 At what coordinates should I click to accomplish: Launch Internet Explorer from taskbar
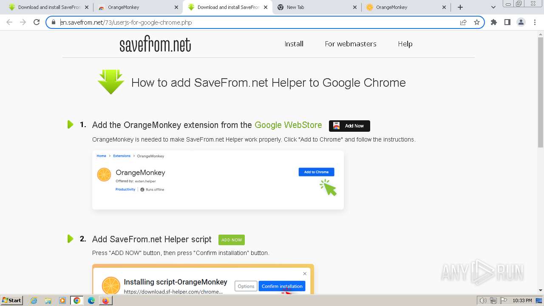click(x=34, y=300)
